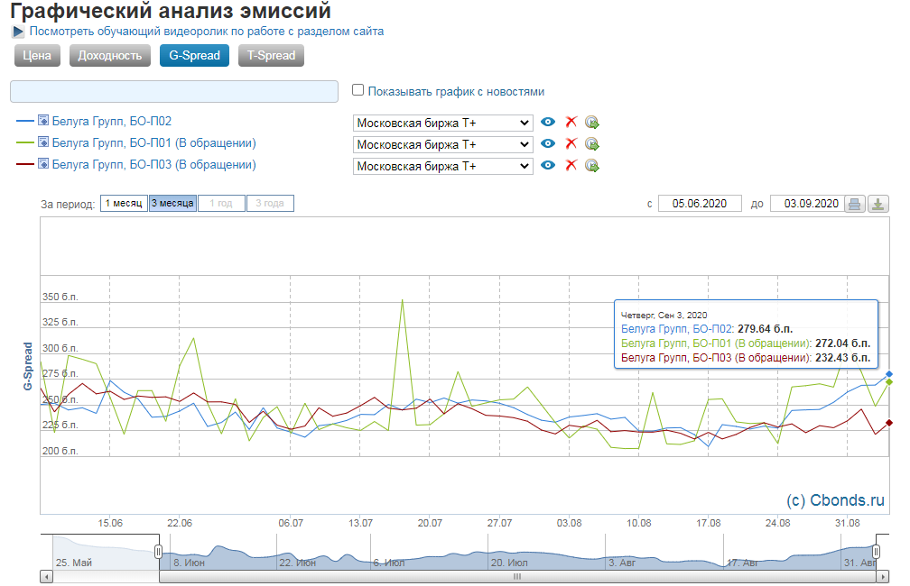Open bond icon for Белуга Групп БО-П01
The image size is (910, 586).
point(43,142)
